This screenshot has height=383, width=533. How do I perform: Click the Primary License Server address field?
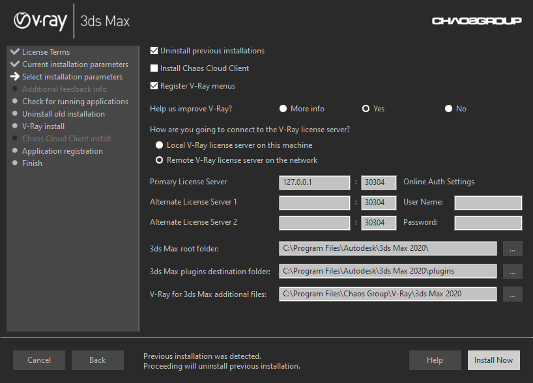[x=314, y=182]
